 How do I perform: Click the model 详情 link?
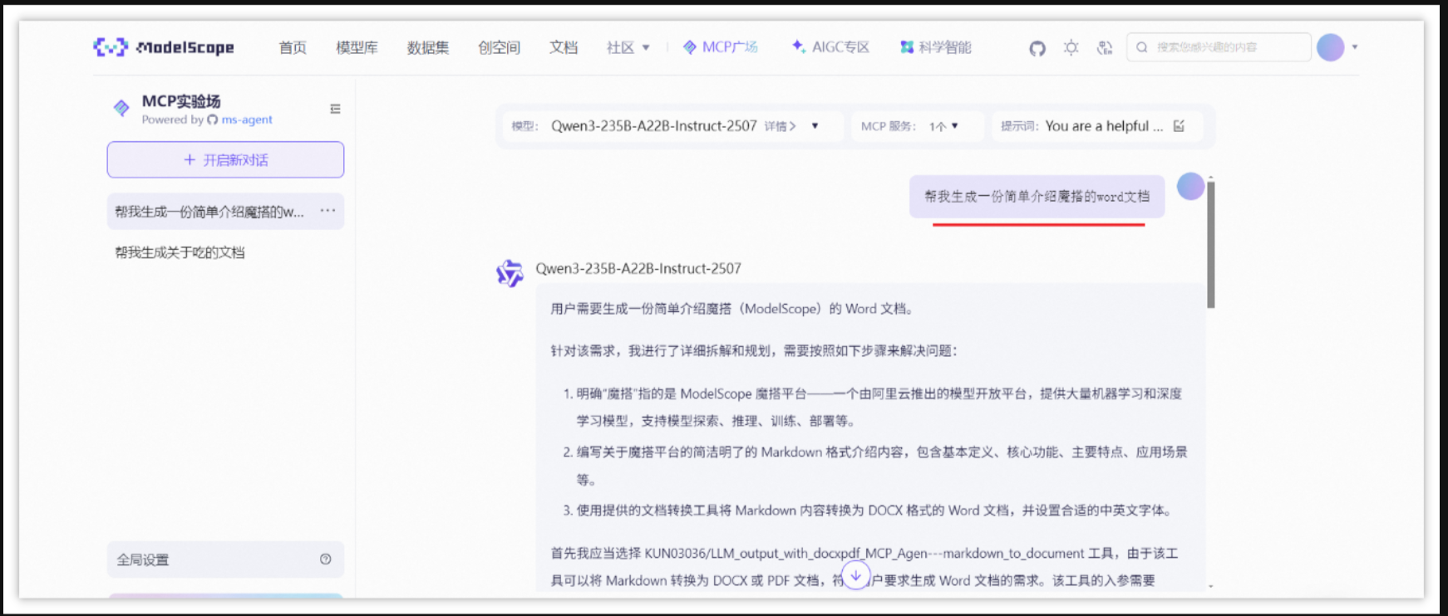780,126
